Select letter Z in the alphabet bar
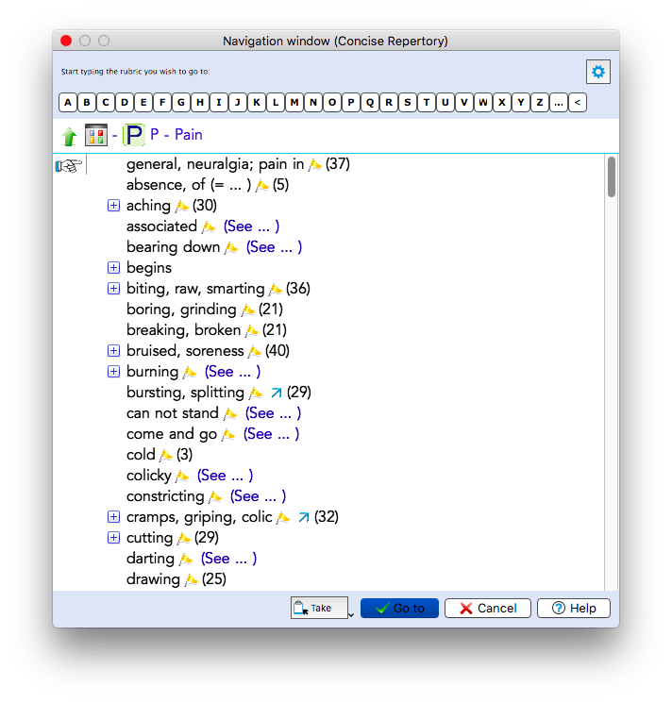This screenshot has height=703, width=672. (540, 103)
